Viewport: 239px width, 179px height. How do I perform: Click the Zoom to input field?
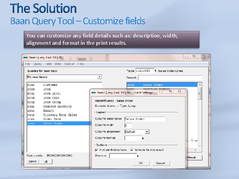tap(123, 156)
